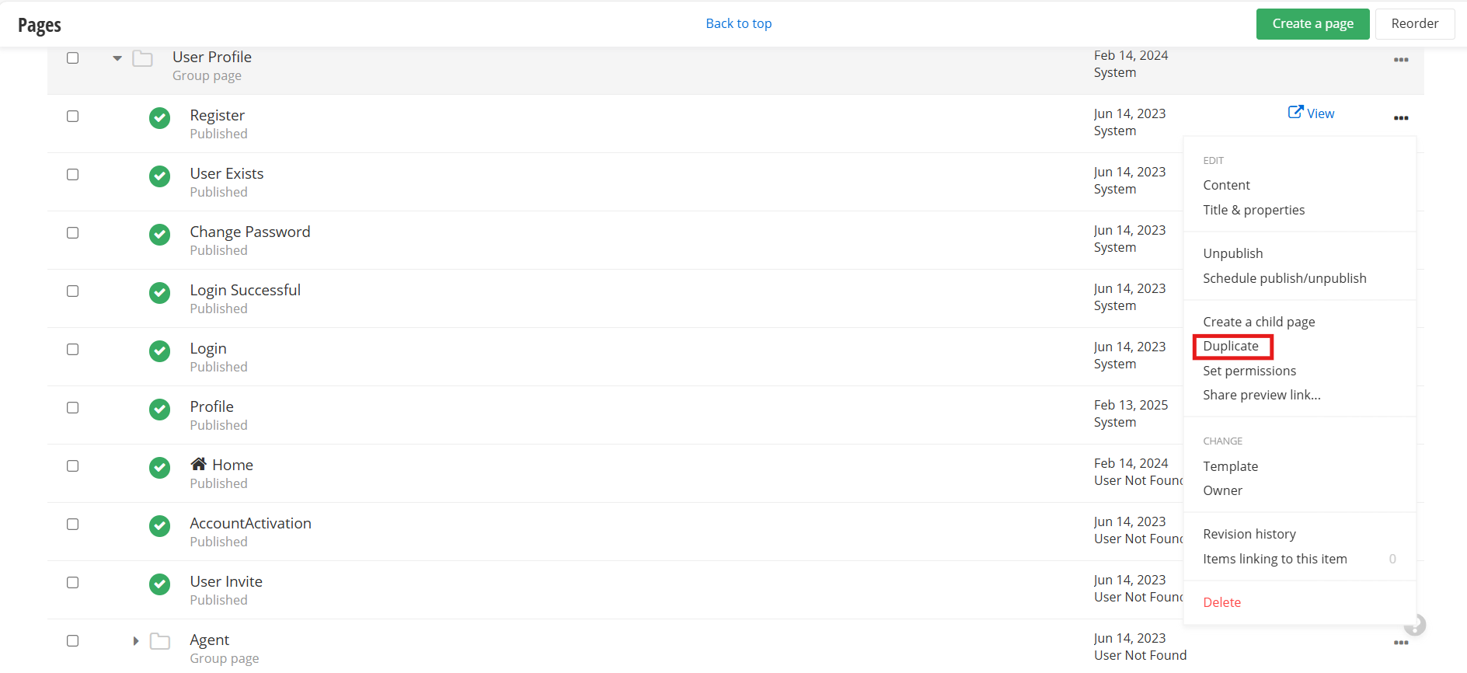The width and height of the screenshot is (1467, 673).
Task: Collapse the User Profile group page
Action: tap(117, 58)
